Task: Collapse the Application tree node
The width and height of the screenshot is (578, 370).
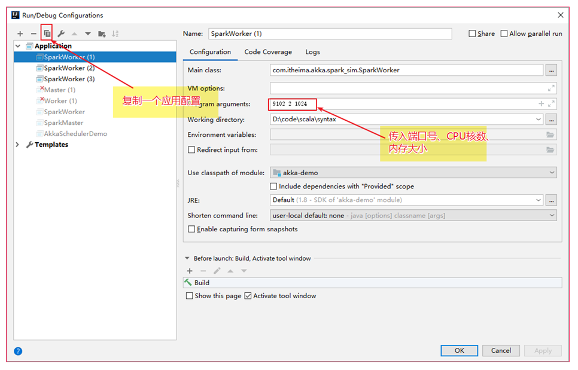Action: tap(18, 46)
